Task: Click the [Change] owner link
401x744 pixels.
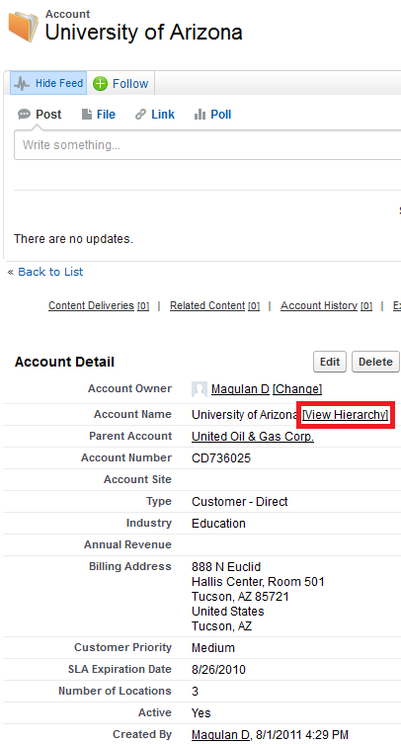Action: click(297, 389)
